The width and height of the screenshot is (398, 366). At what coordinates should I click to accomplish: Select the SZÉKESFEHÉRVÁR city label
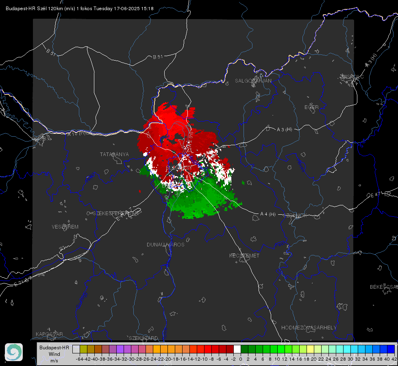click(115, 213)
